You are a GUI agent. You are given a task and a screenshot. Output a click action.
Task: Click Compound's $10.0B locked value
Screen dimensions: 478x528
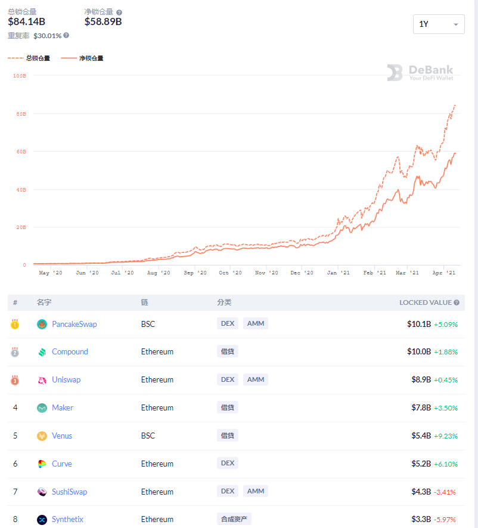419,352
